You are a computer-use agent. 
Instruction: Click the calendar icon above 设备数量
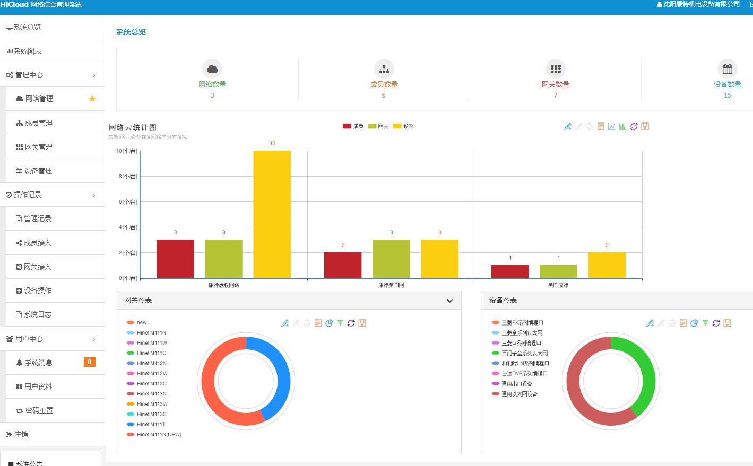tap(727, 69)
